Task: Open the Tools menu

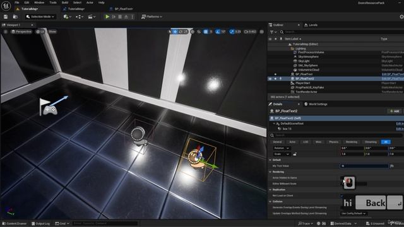Action: coord(53,3)
